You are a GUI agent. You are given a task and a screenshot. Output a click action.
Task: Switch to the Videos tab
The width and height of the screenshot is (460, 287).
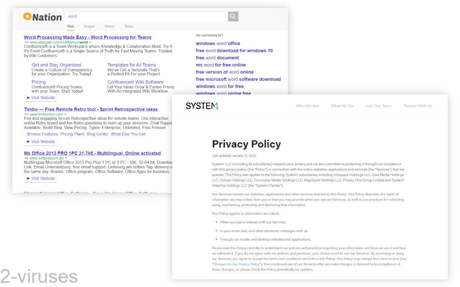(x=109, y=26)
